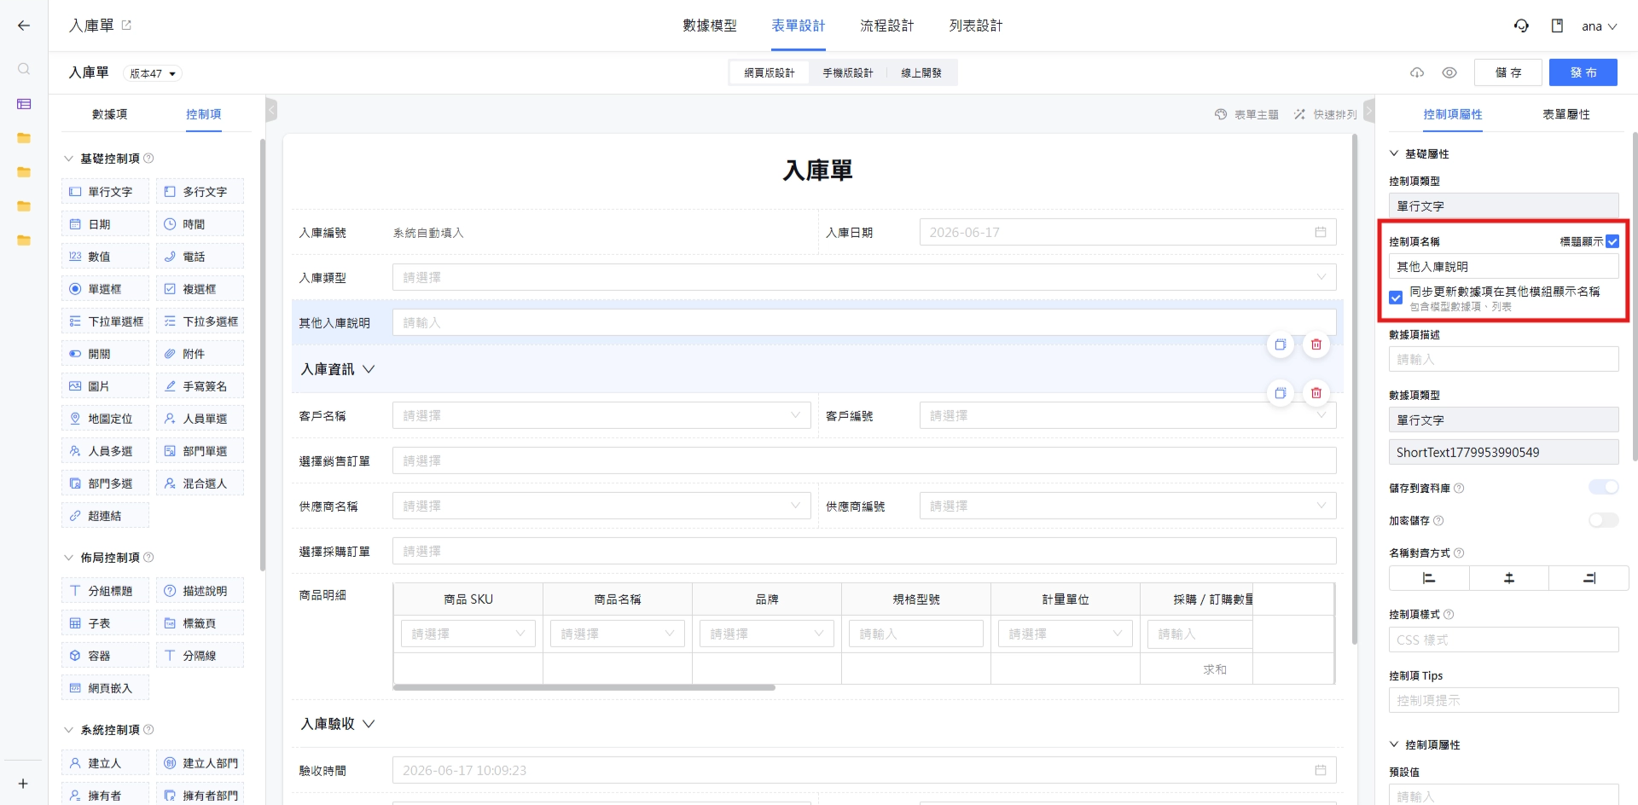Collapse 系統控制項 section

[69, 730]
